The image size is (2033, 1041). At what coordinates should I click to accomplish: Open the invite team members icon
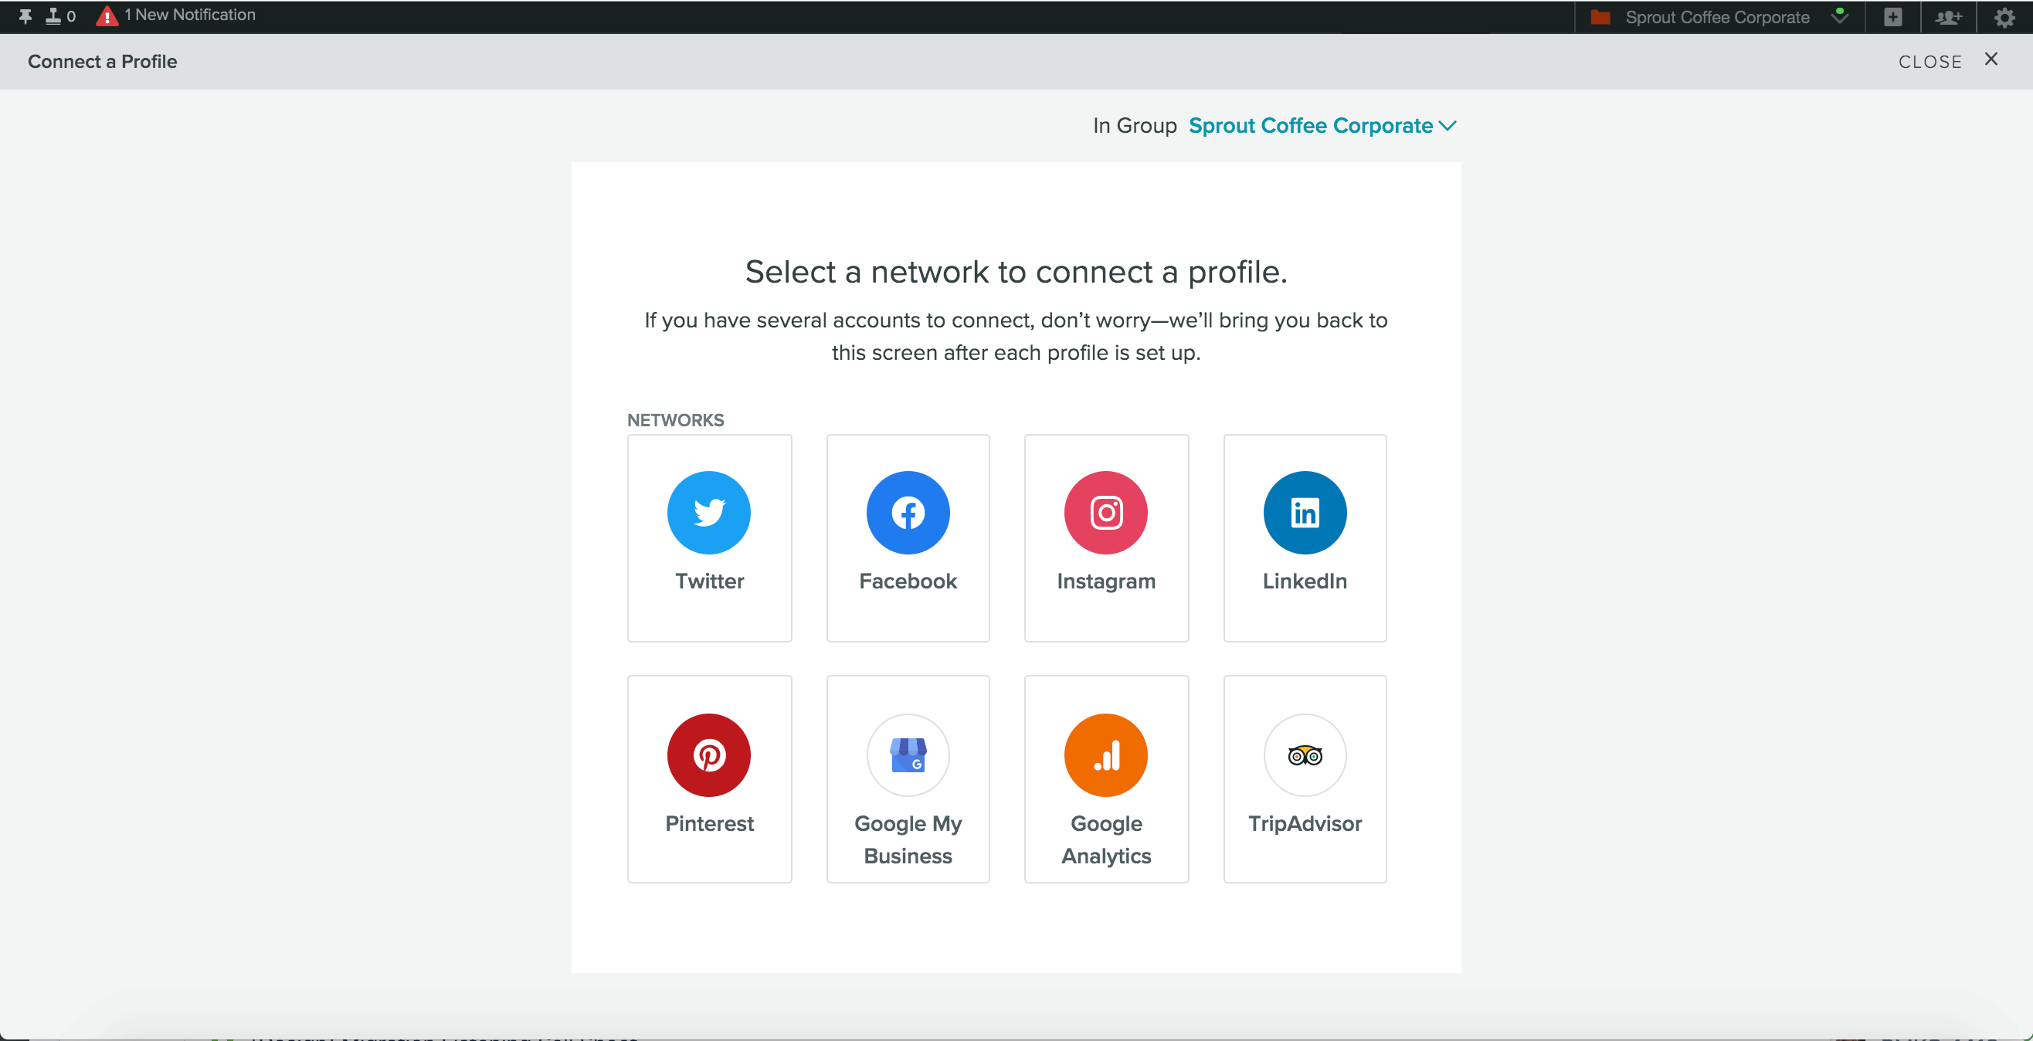click(1948, 16)
